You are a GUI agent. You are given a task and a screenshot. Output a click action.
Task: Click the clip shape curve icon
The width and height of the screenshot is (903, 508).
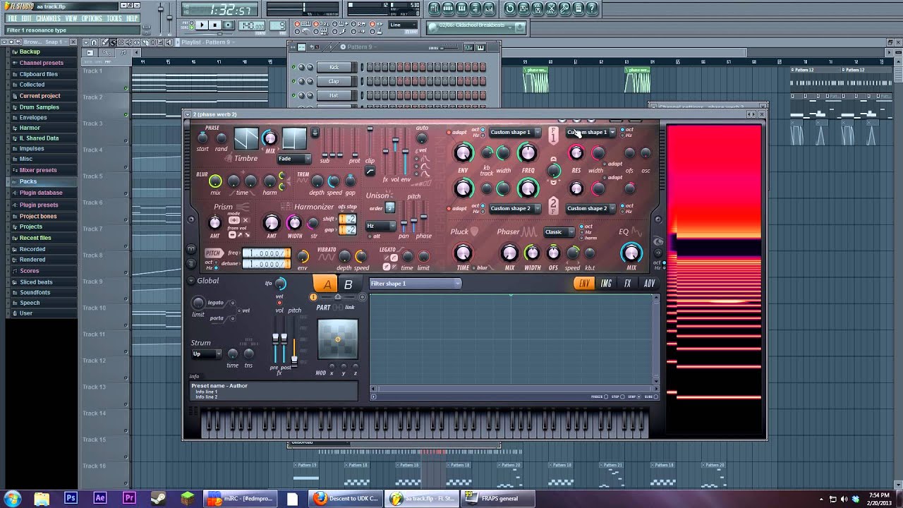(370, 171)
